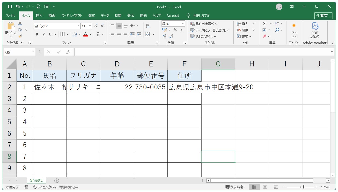The width and height of the screenshot is (338, 192).
Task: Expand the formula bar with chevron
Action: click(x=332, y=52)
